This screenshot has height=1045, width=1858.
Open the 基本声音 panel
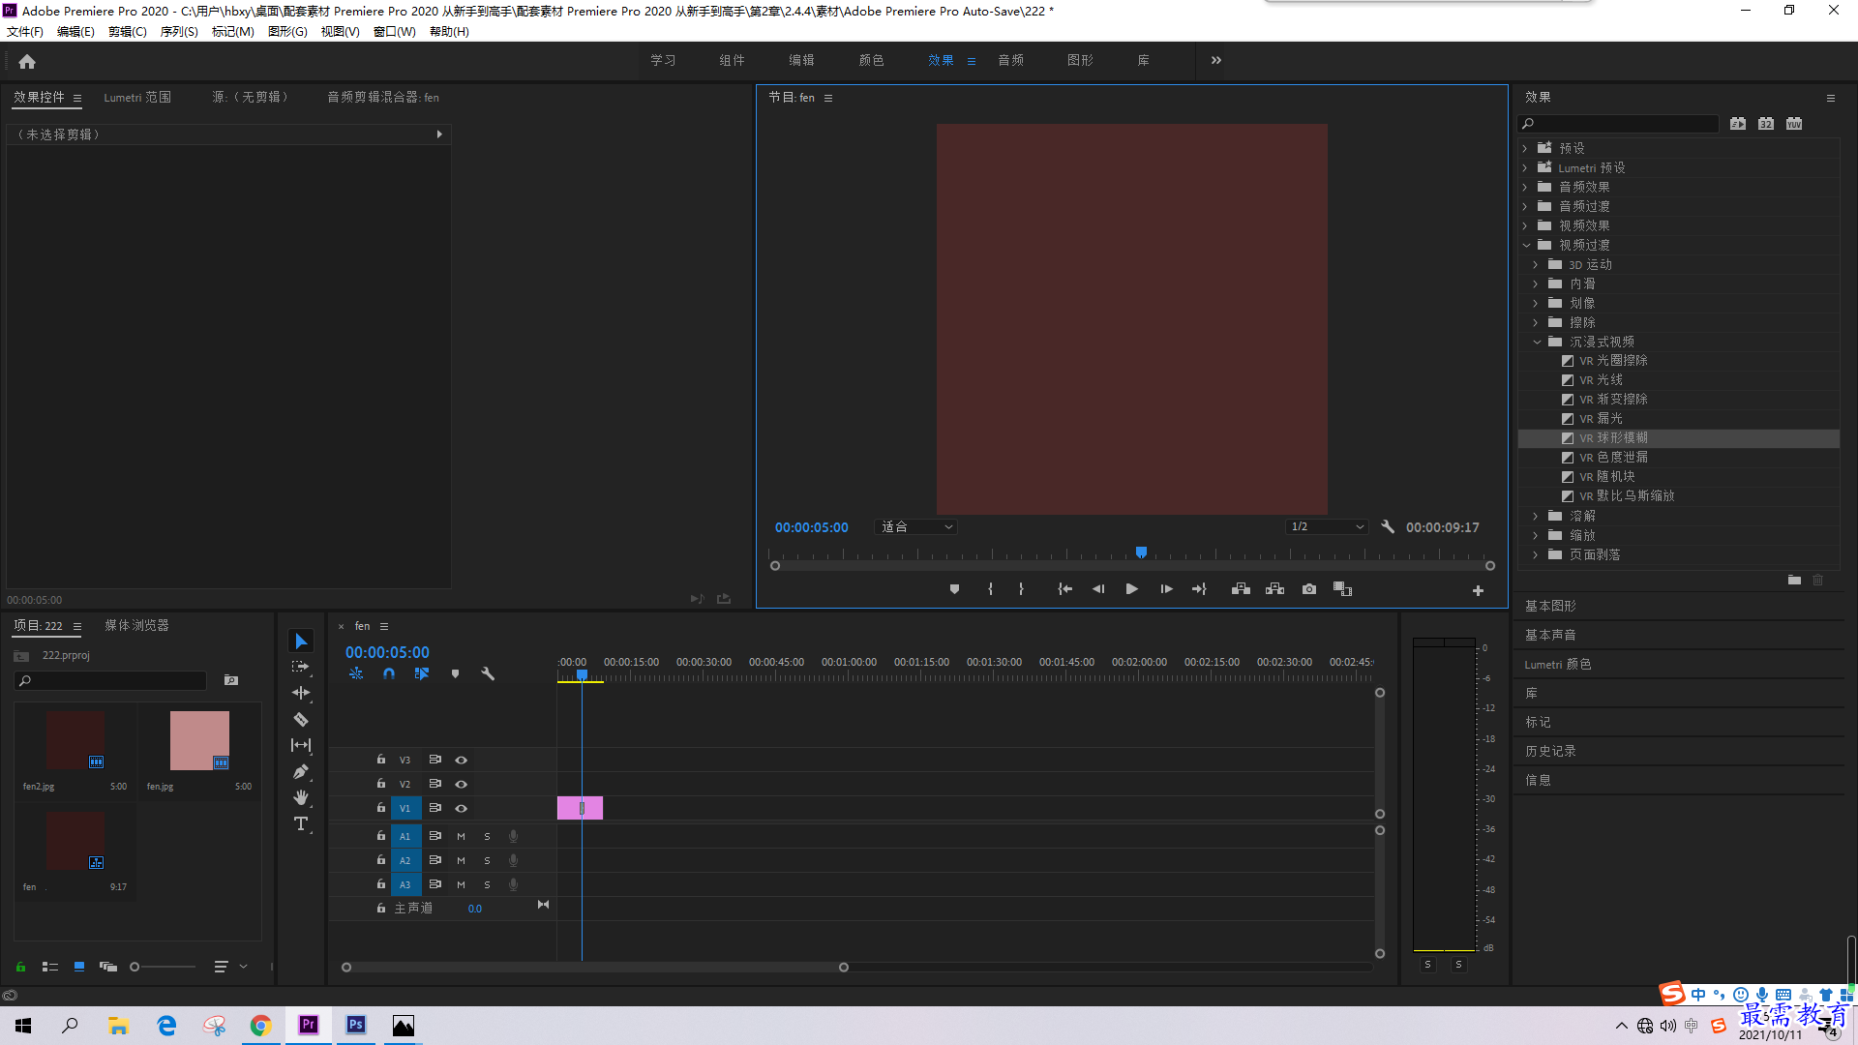tap(1550, 635)
